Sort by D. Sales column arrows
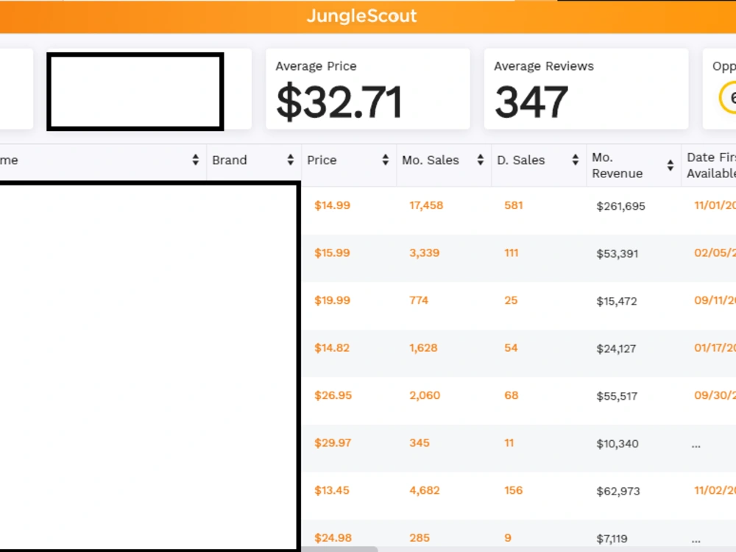 pyautogui.click(x=576, y=160)
